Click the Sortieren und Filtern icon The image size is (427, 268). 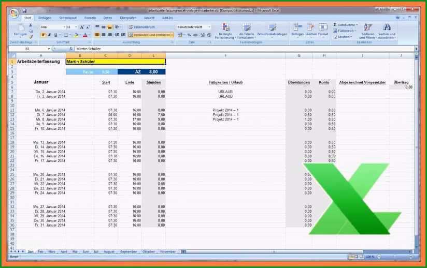click(x=367, y=27)
